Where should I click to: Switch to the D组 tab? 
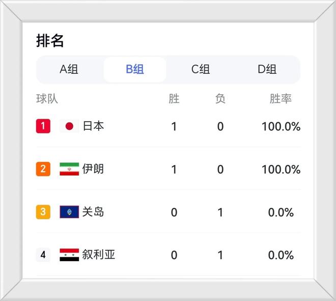pyautogui.click(x=267, y=69)
